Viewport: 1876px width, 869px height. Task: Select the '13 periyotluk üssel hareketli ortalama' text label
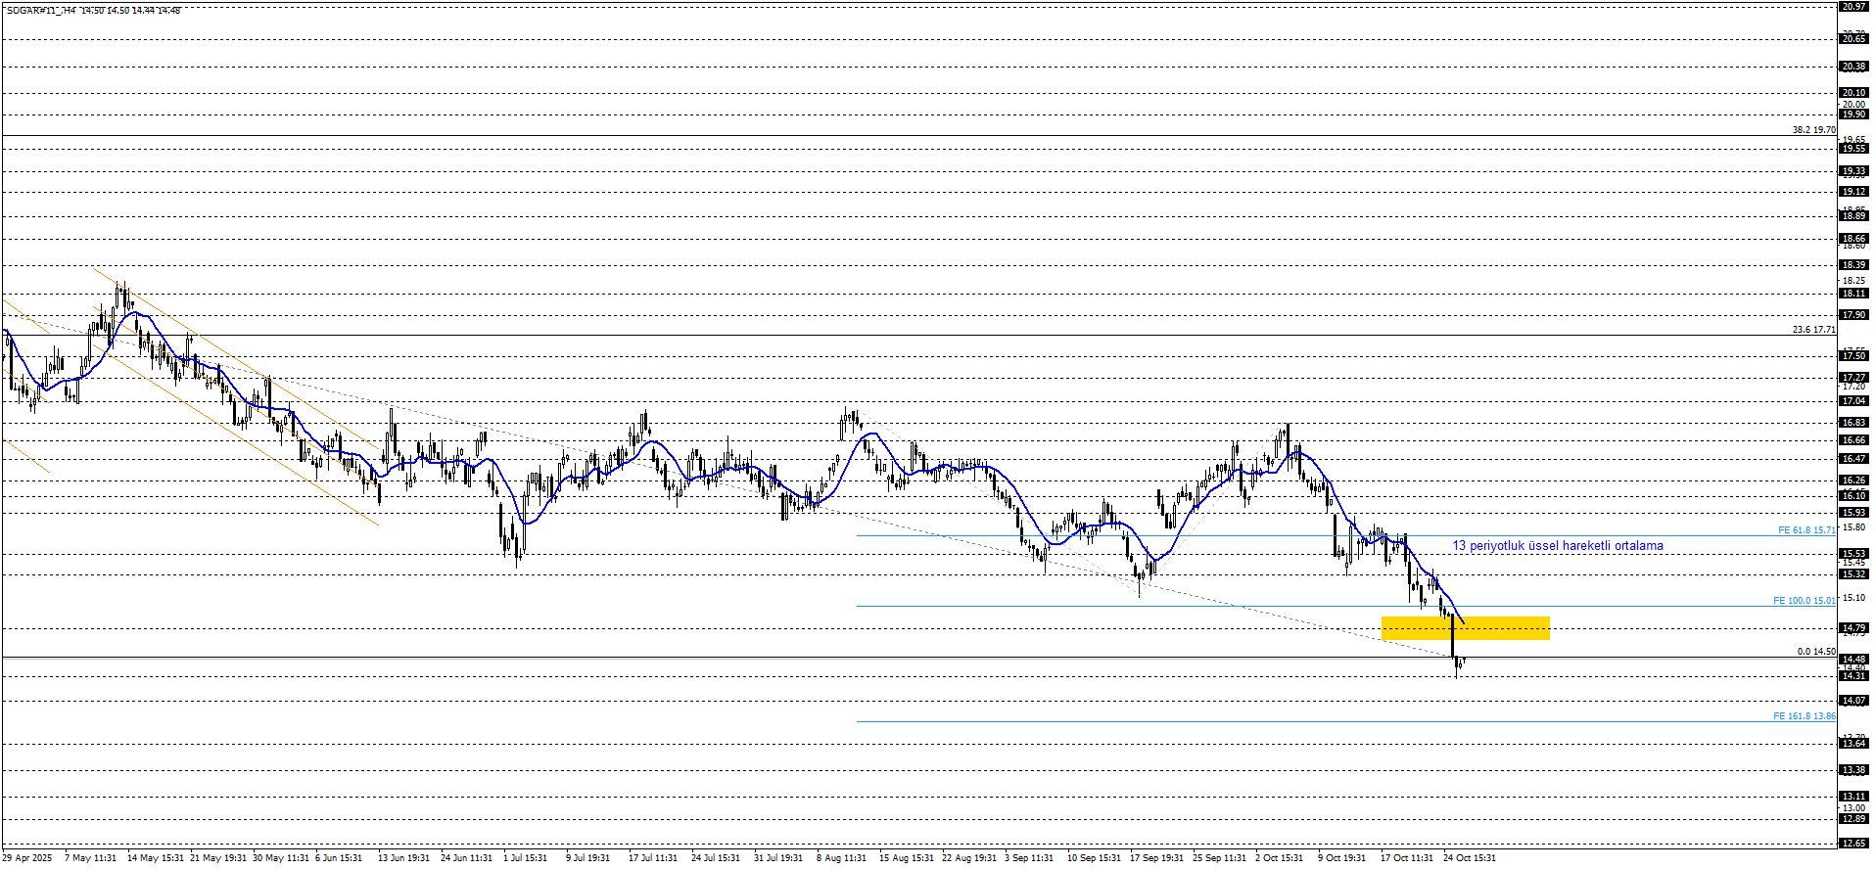pos(1557,546)
